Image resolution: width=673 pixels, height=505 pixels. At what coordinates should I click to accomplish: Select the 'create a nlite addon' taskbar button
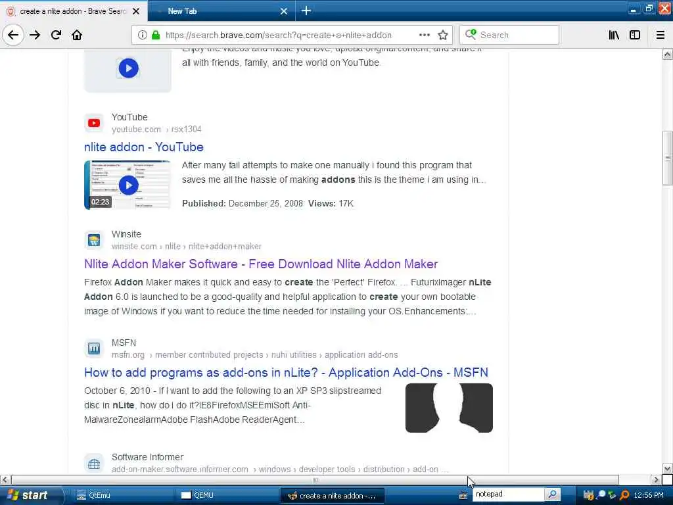coord(332,496)
